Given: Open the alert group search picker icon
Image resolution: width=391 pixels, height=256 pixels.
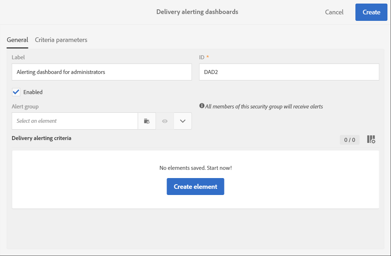Looking at the screenshot, I should tap(147, 121).
